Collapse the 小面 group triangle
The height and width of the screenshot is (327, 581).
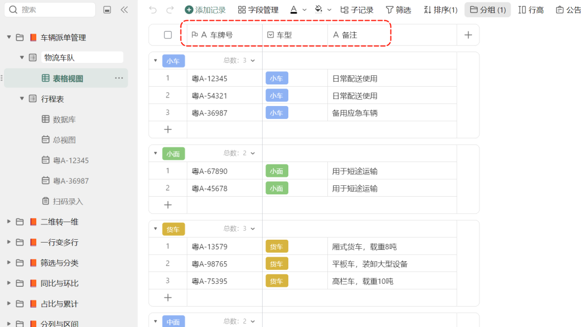(x=155, y=153)
